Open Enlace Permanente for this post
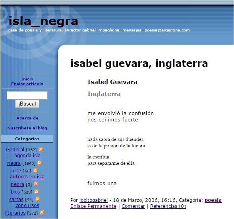This screenshot has width=234, height=219. click(x=93, y=206)
